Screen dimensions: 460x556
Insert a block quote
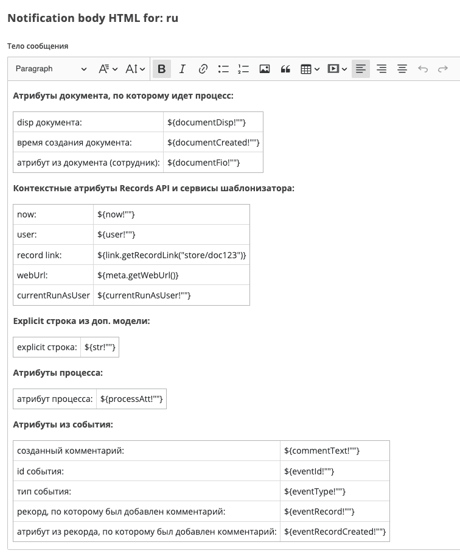click(x=285, y=69)
